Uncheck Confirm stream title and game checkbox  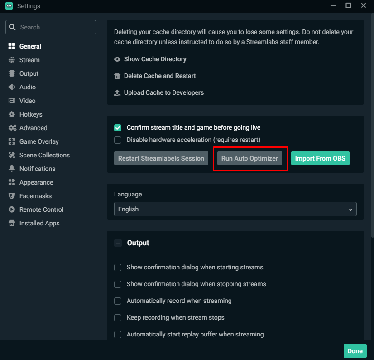(118, 128)
